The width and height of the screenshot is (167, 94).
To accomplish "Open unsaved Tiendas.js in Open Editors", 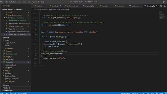I will point(16,18).
